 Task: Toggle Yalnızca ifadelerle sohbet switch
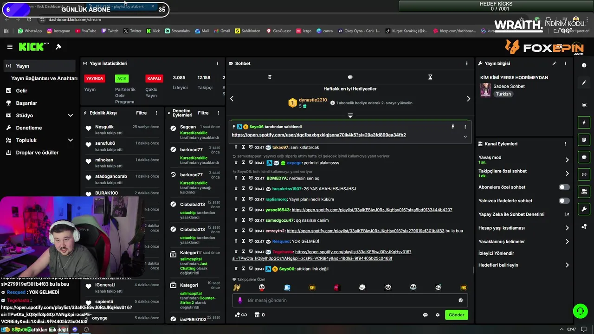pyautogui.click(x=564, y=201)
